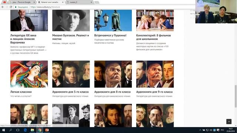
Task: Switch to PowerPoint on the taskbar
Action: pyautogui.click(x=47, y=130)
